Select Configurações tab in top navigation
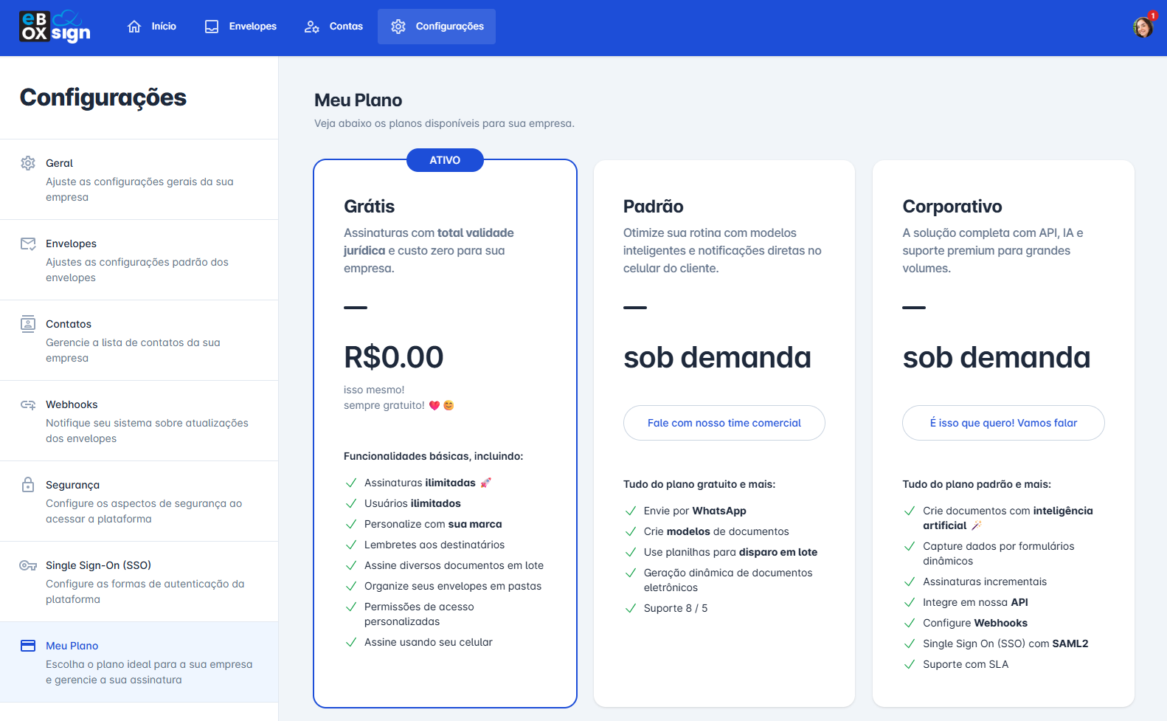The width and height of the screenshot is (1167, 721). click(437, 27)
